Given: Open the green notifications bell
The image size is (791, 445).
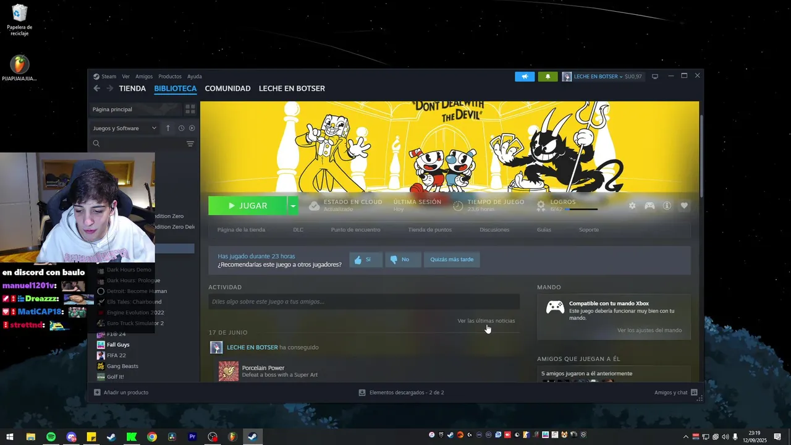Looking at the screenshot, I should point(548,77).
